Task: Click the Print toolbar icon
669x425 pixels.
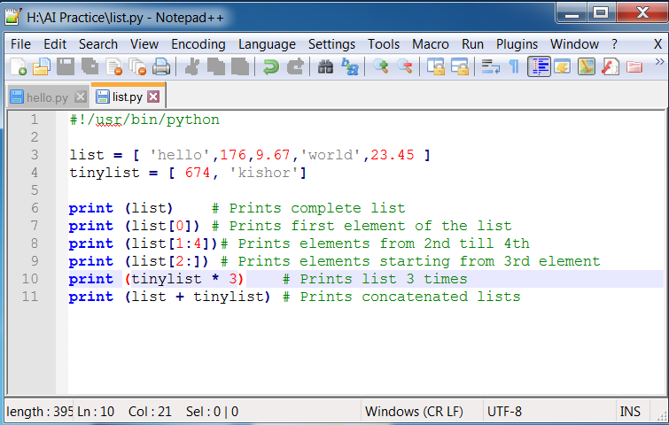Action: 161,67
